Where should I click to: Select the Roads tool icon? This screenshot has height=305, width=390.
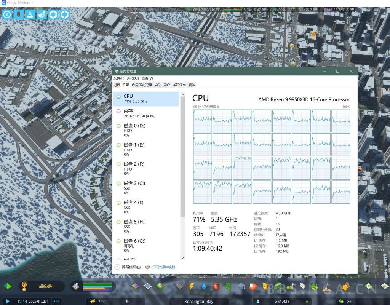179,286
